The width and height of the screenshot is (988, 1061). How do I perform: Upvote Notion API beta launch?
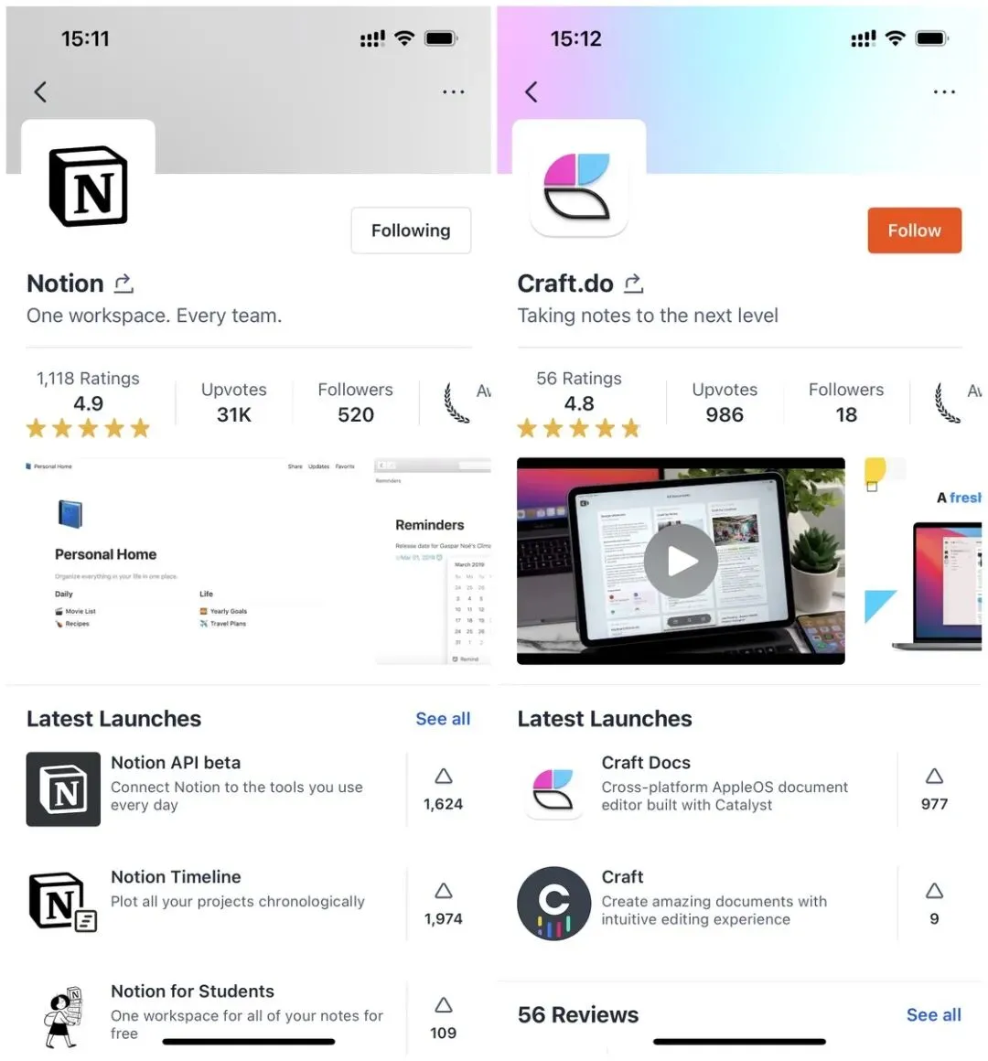[444, 789]
